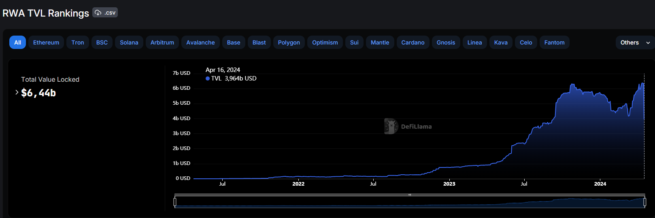
Task: Expand the Total Value Locked breakdown chevron
Action: tap(17, 93)
